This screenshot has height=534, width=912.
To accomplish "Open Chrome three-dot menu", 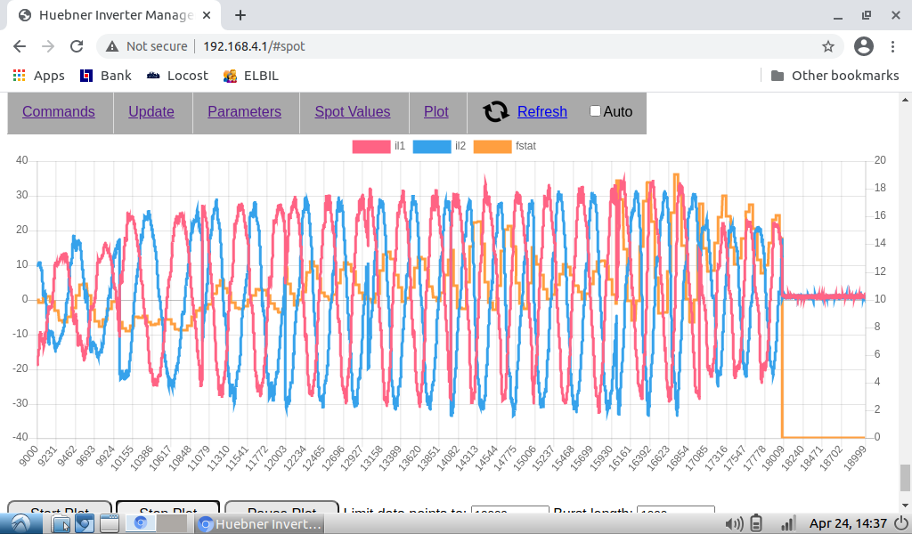I will pyautogui.click(x=893, y=46).
